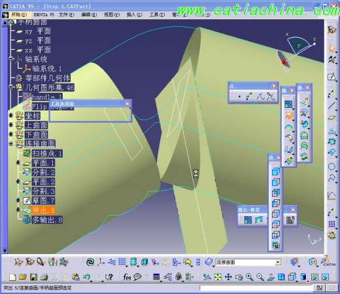340x294 pixels.
Task: Open the 连接曲面 geometric set dropdown
Action: tap(278, 262)
